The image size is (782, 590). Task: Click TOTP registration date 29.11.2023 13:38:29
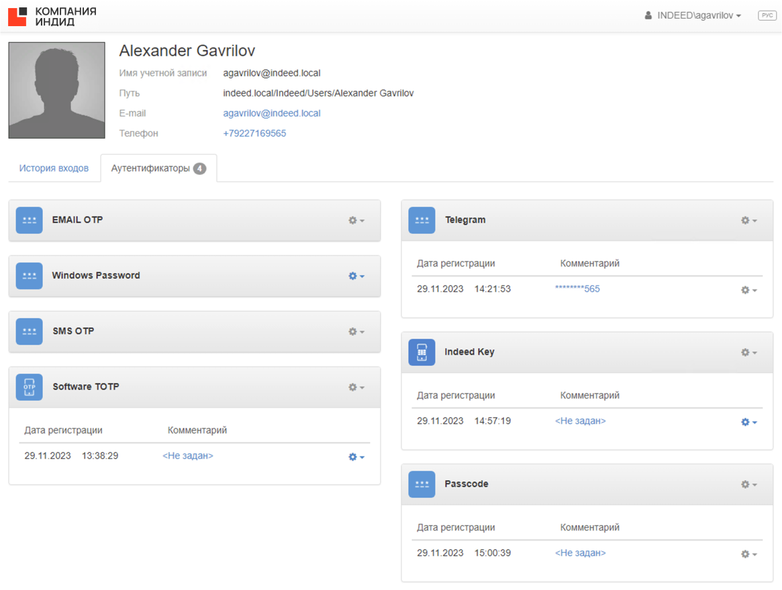[71, 456]
